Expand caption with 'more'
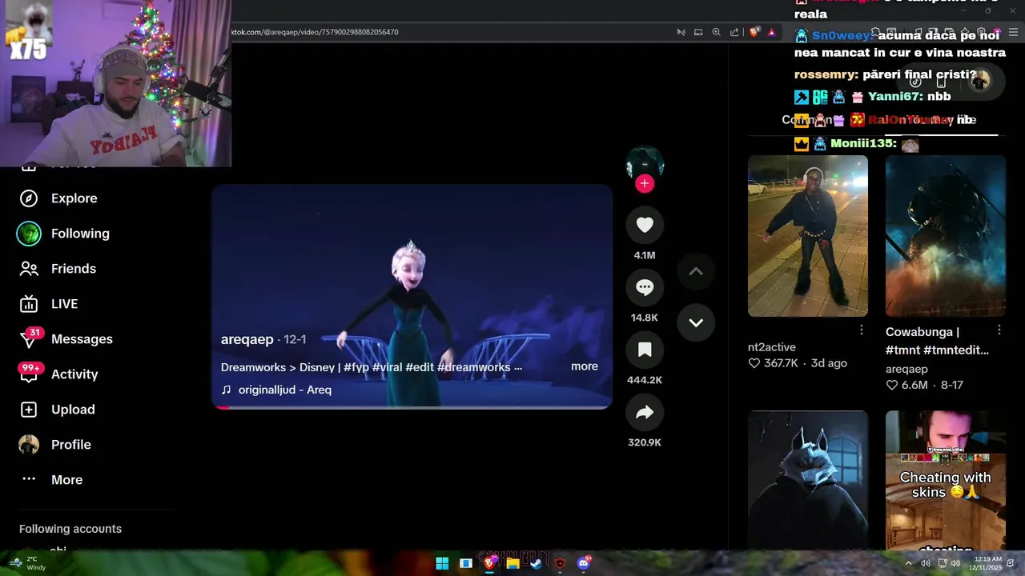The width and height of the screenshot is (1025, 576). click(x=585, y=366)
